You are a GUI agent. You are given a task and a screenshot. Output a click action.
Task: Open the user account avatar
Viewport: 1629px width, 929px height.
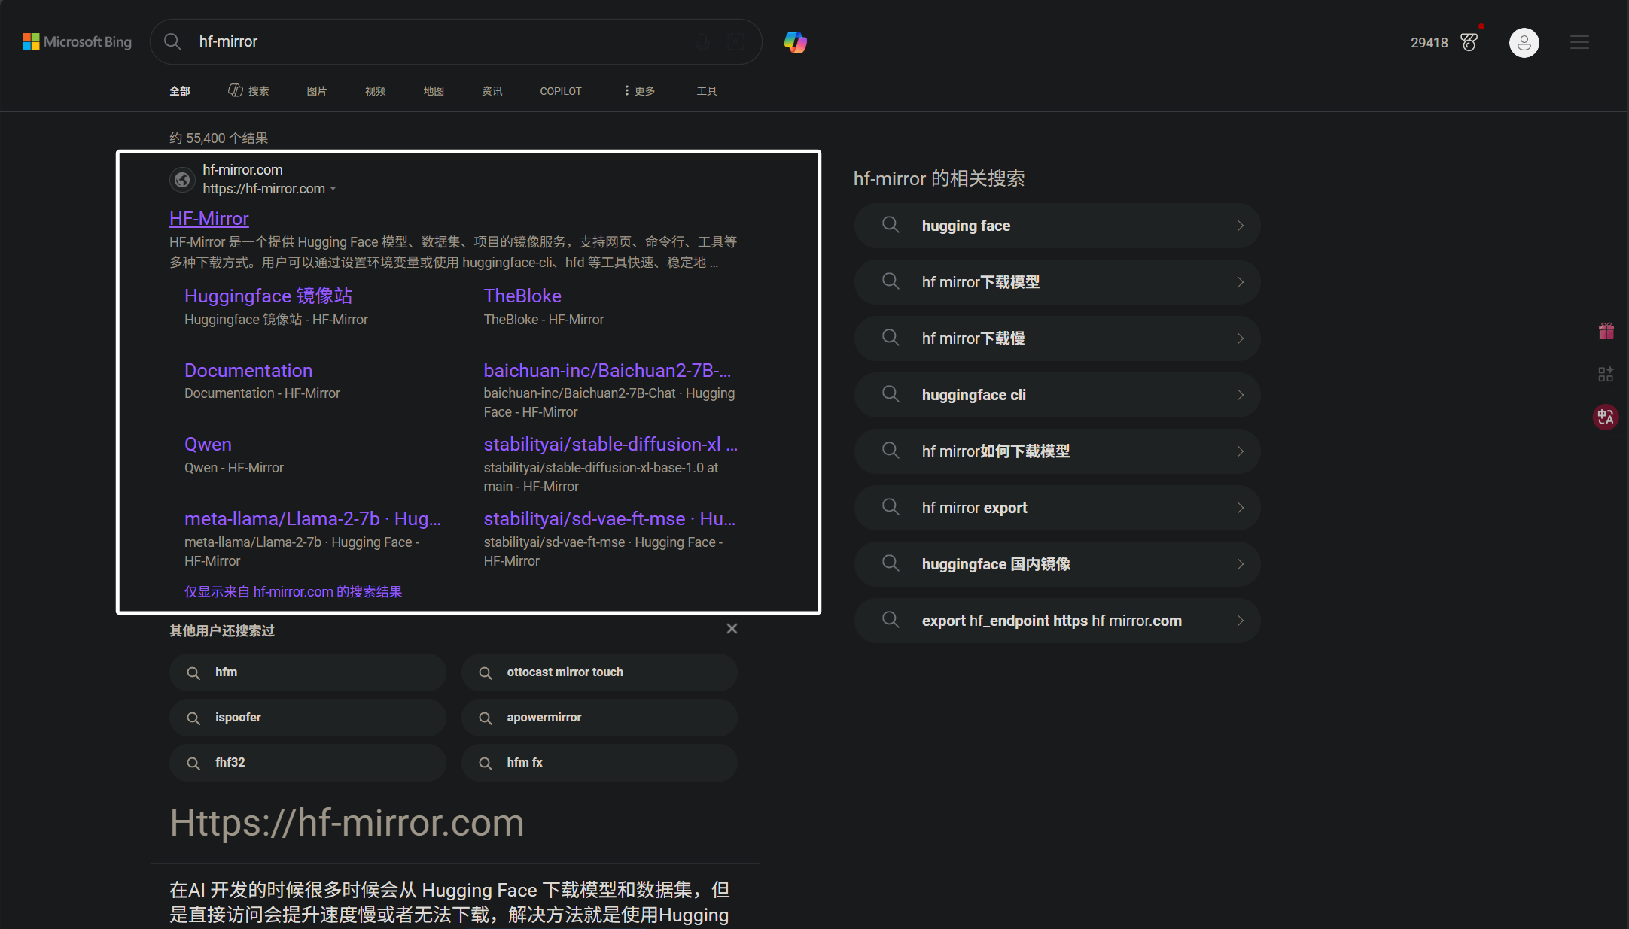(x=1524, y=42)
